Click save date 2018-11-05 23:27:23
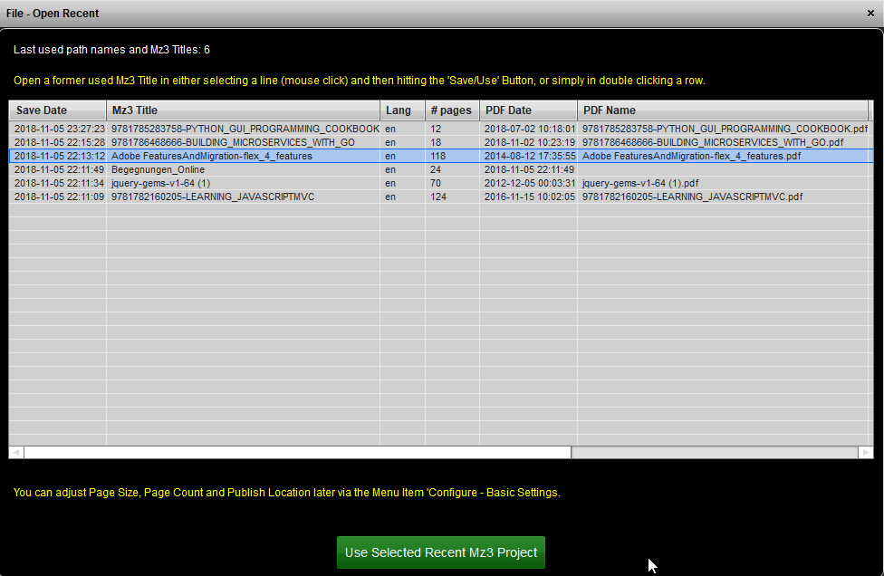 (59, 130)
